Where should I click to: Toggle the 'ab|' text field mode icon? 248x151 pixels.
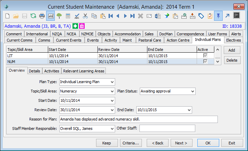[51, 16]
